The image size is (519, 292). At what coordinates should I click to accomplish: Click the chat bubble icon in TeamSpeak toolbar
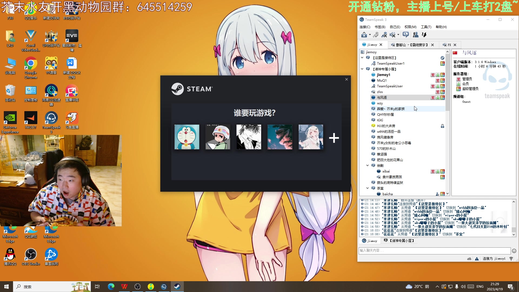pos(405,35)
